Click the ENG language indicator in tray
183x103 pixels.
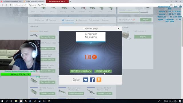click(170, 101)
